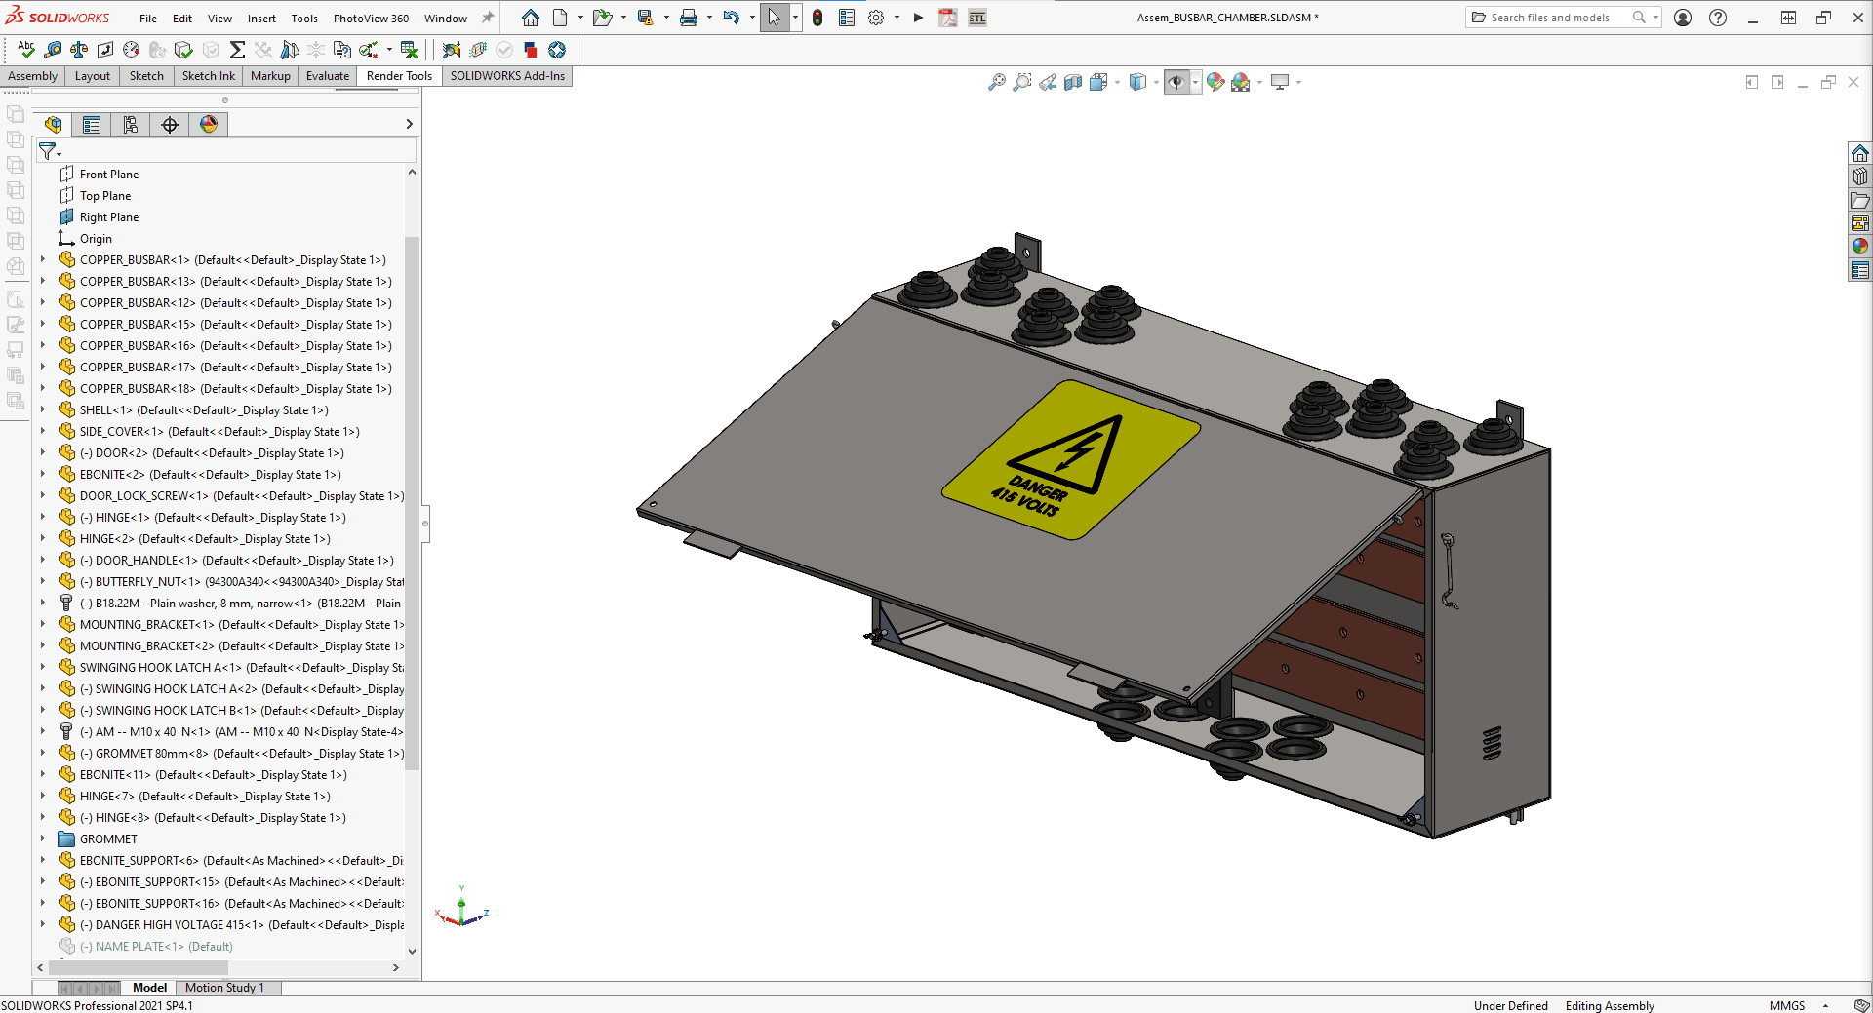
Task: Open the feature tree filter dropdown
Action: point(57,151)
